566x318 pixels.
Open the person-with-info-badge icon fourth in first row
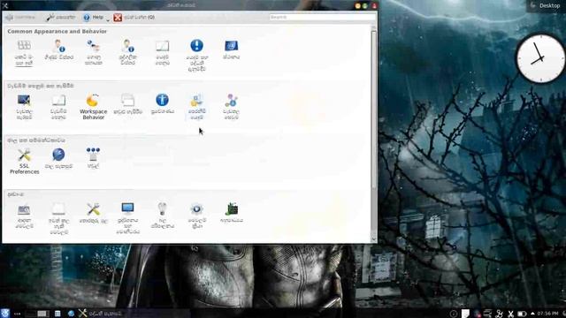click(127, 53)
